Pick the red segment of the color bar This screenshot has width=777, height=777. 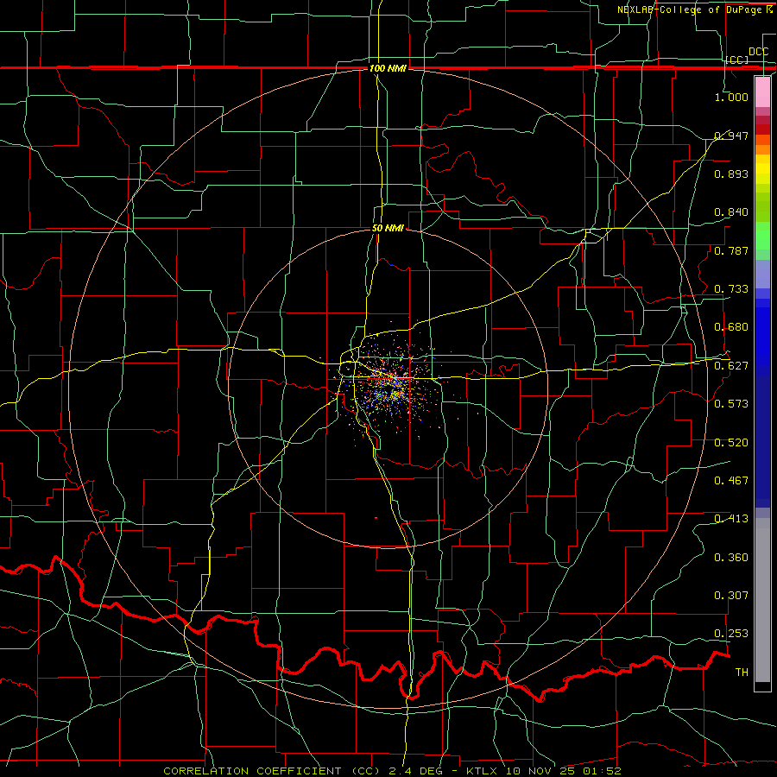(762, 129)
